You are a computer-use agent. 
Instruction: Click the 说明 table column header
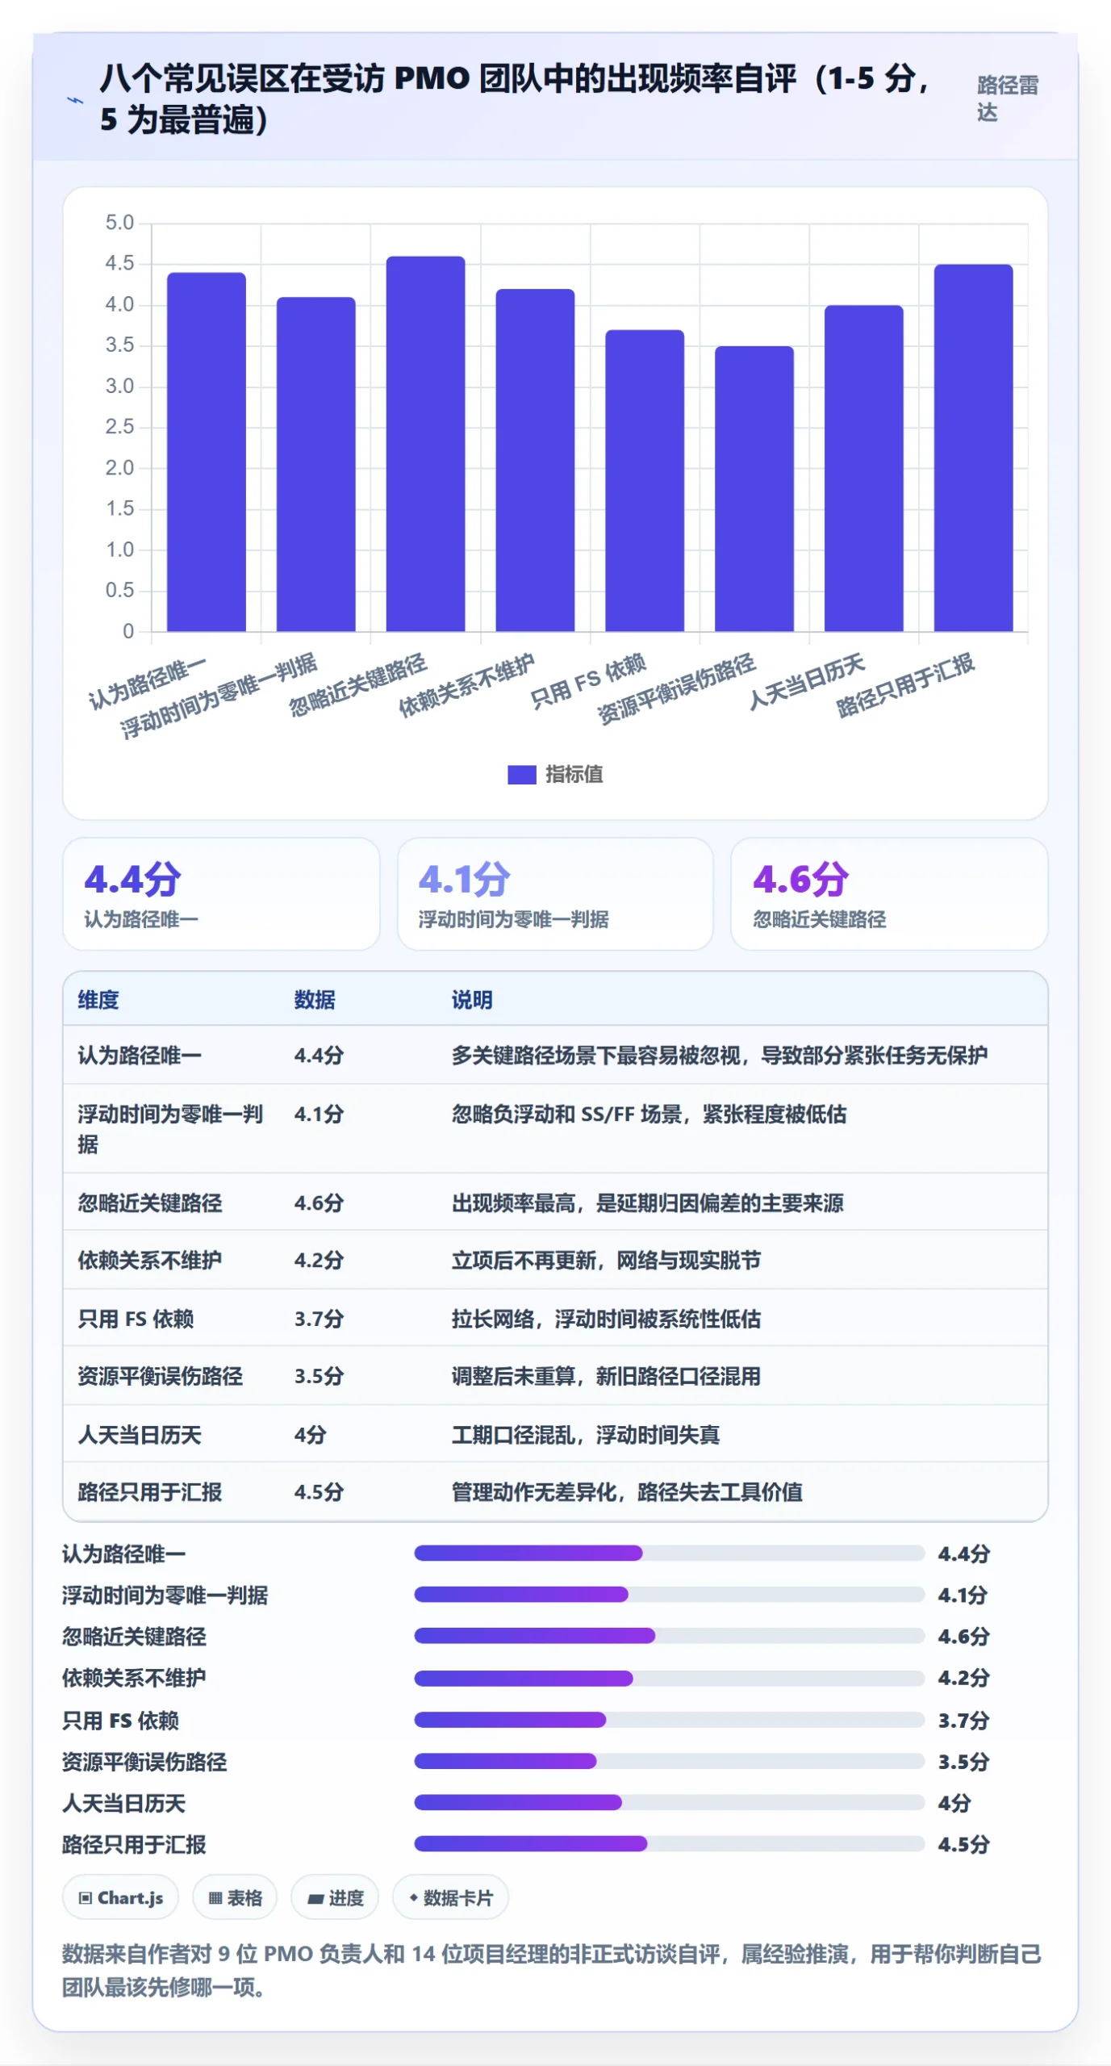[472, 1000]
